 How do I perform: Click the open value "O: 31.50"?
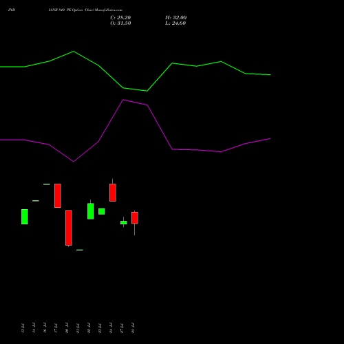(x=120, y=23)
